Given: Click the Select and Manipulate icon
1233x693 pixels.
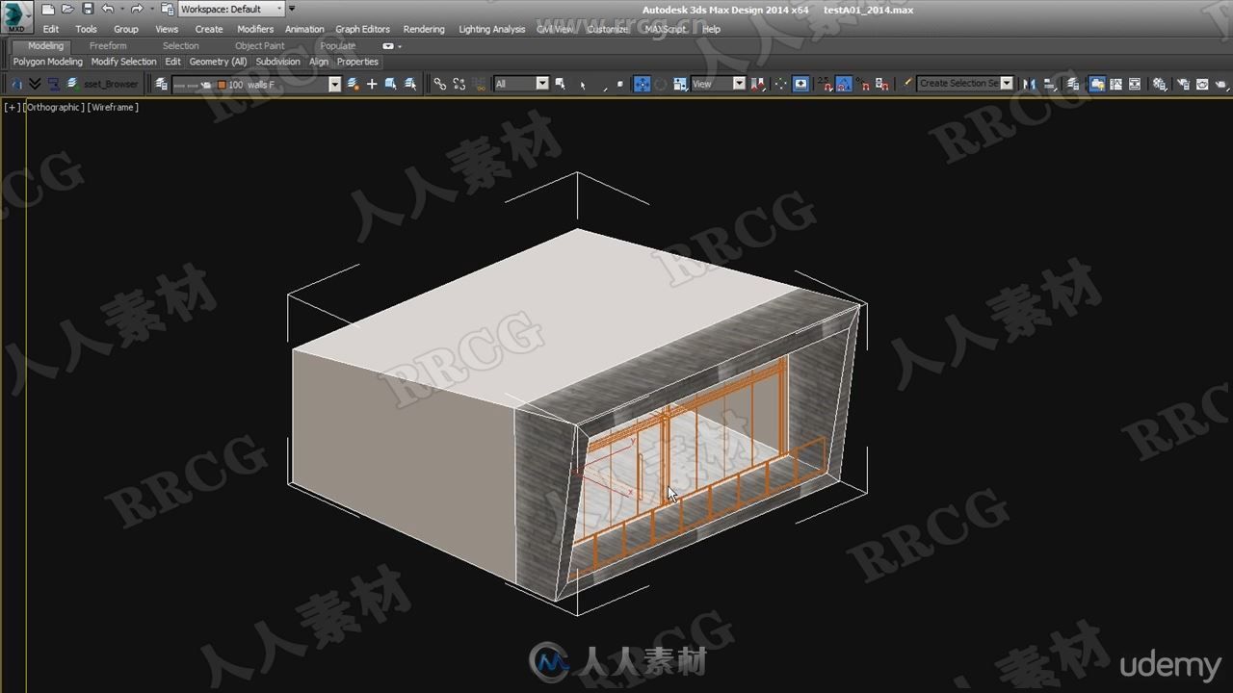Looking at the screenshot, I should tap(781, 84).
